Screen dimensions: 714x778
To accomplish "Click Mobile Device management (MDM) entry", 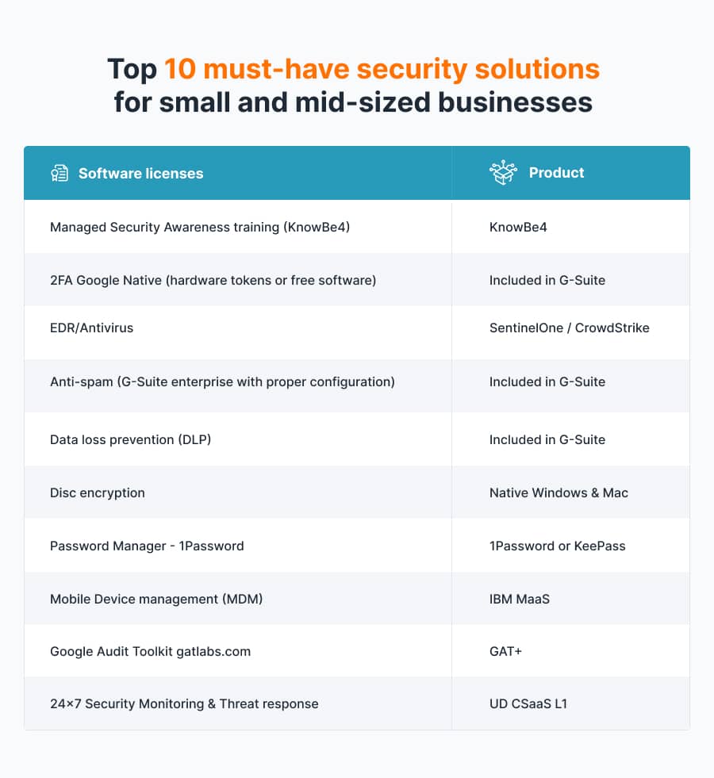I will 156,599.
